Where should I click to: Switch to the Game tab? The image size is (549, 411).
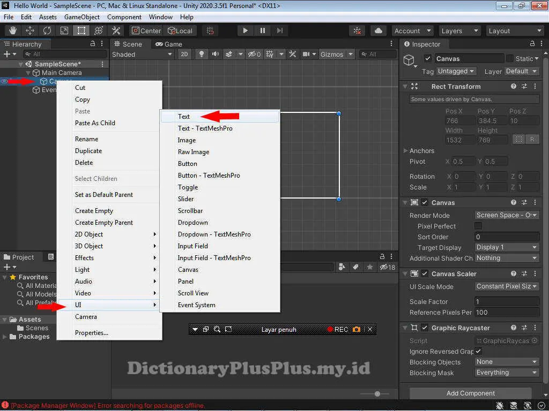click(x=169, y=44)
